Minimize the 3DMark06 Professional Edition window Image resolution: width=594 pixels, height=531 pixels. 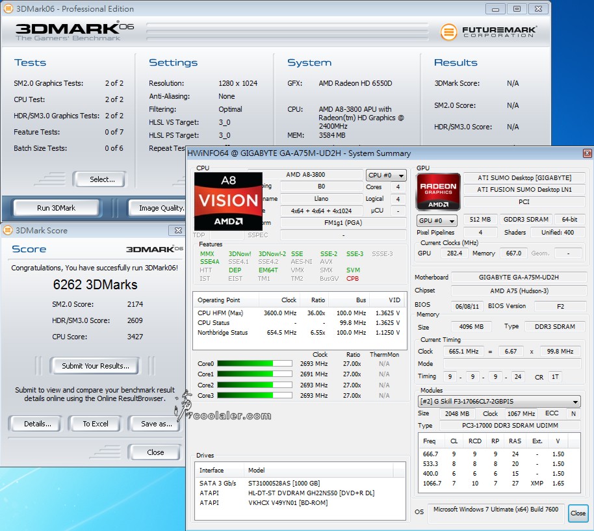tap(495, 8)
